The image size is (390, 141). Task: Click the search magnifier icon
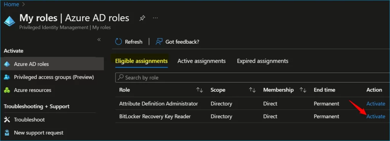(x=121, y=77)
